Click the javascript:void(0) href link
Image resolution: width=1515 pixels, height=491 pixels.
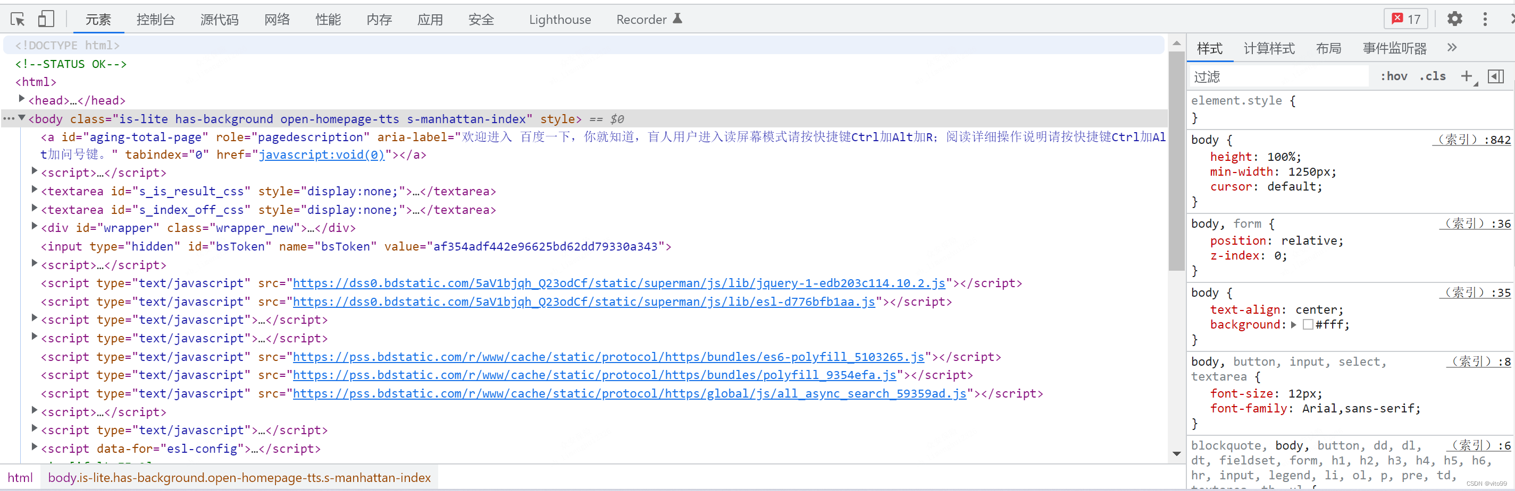(322, 154)
